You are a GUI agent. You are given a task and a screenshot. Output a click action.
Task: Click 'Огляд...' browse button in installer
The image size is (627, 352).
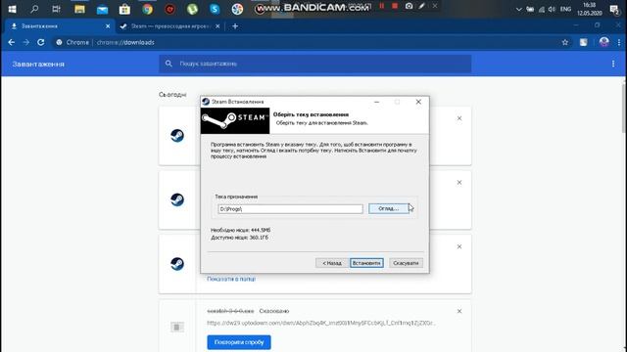388,208
